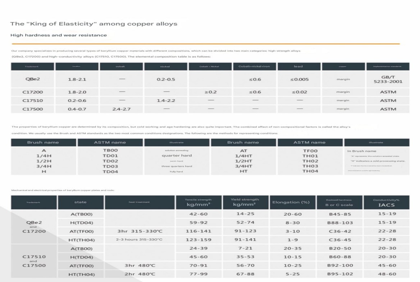Select the Conductivity% IACS column header

coord(386,202)
